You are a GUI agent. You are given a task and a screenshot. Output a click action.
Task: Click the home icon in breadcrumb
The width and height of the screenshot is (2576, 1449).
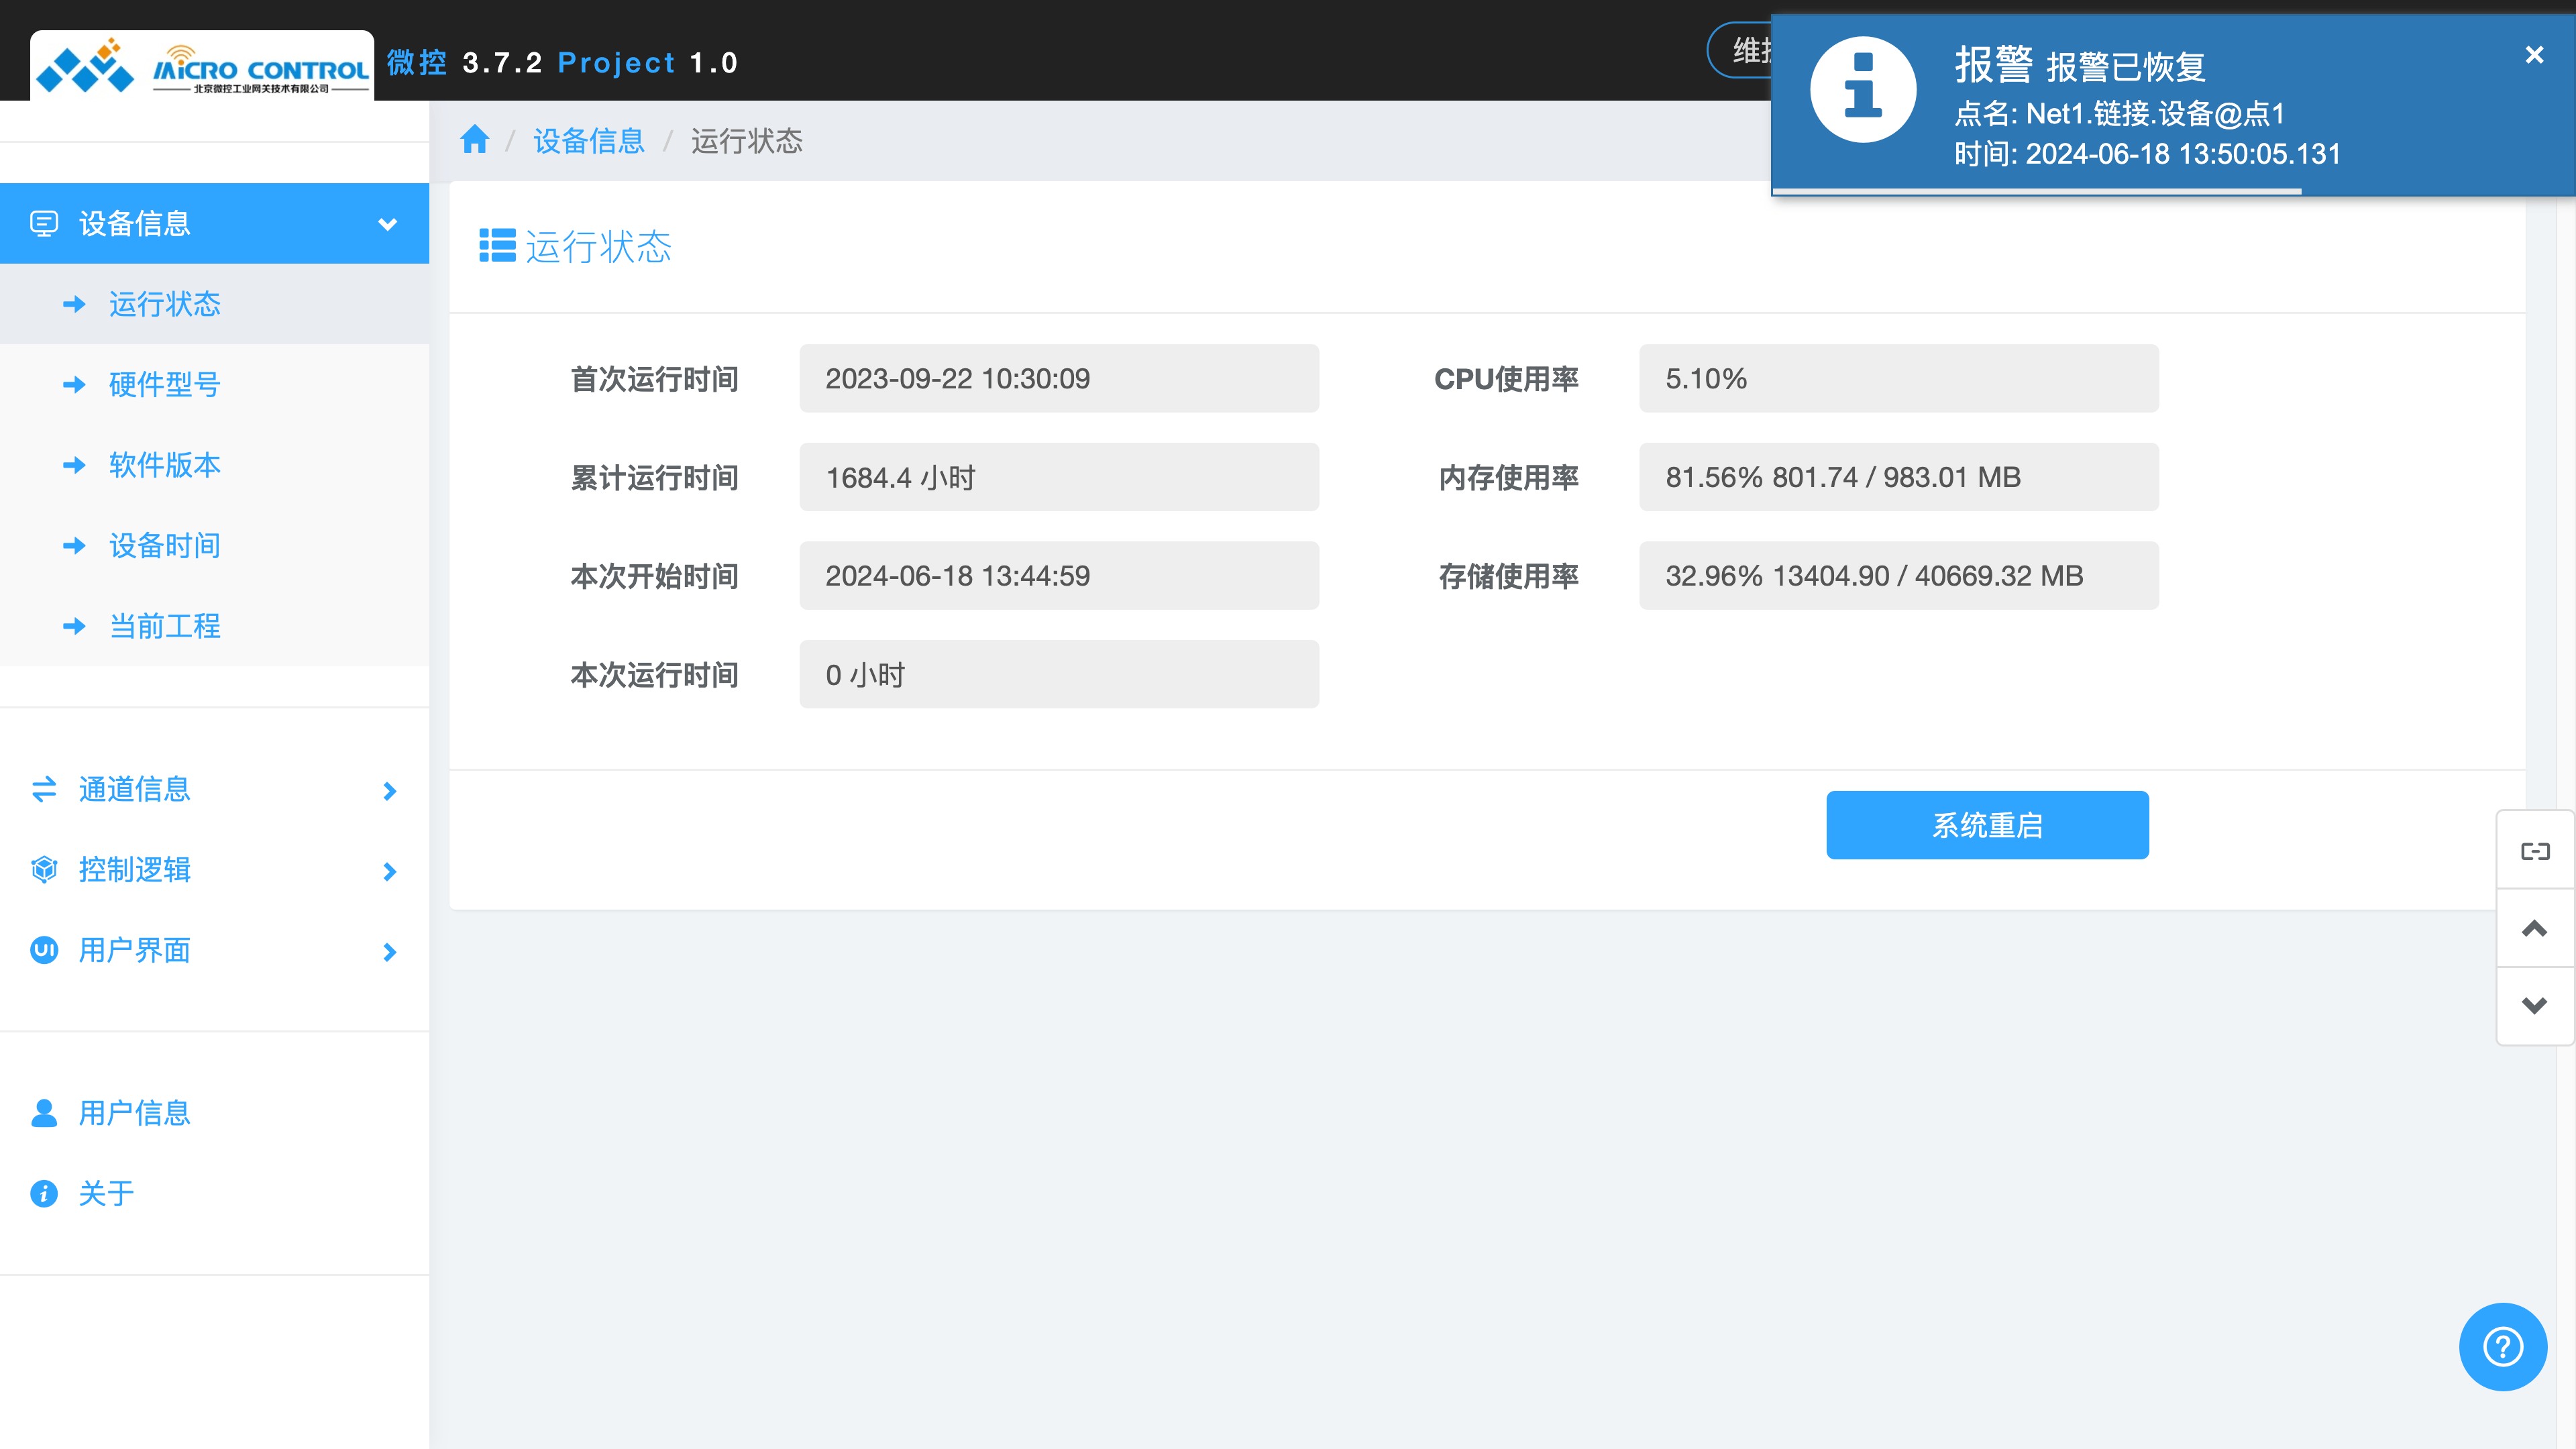(x=474, y=140)
